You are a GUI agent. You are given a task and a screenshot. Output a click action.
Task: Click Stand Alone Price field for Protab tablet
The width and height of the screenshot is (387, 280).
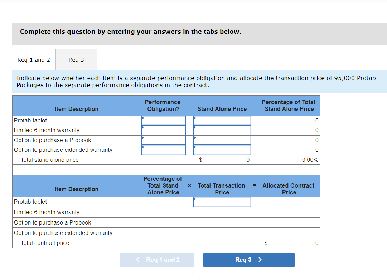tap(222, 120)
